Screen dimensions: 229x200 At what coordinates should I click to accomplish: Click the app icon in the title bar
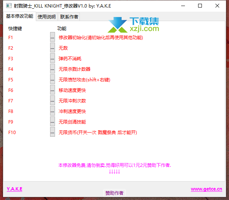pyautogui.click(x=9, y=6)
